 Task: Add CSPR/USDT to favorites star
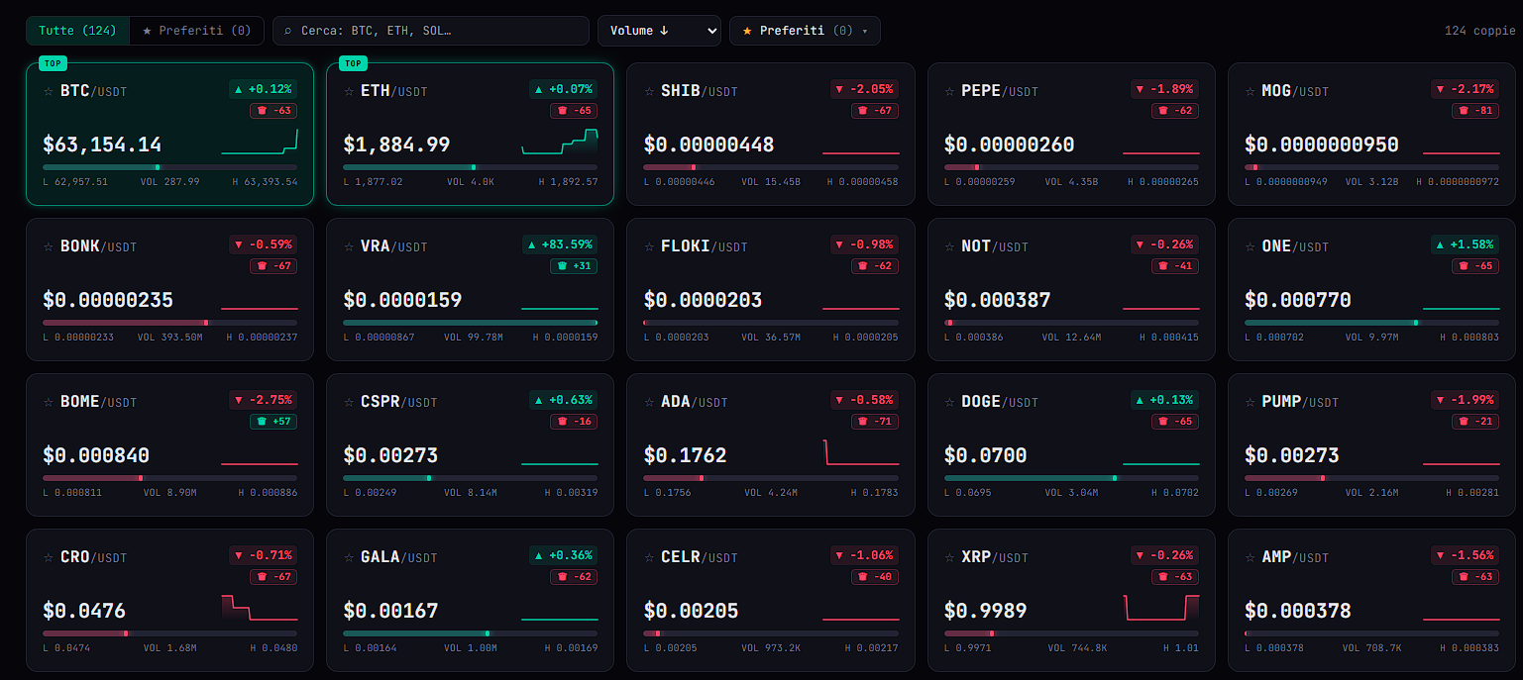point(349,402)
